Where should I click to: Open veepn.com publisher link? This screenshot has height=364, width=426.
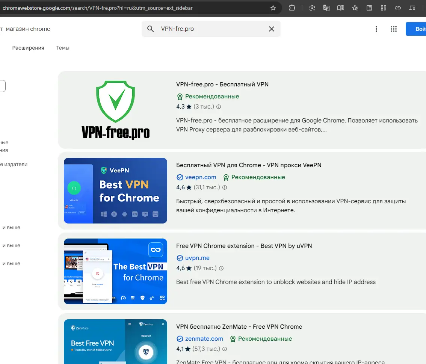pyautogui.click(x=201, y=177)
